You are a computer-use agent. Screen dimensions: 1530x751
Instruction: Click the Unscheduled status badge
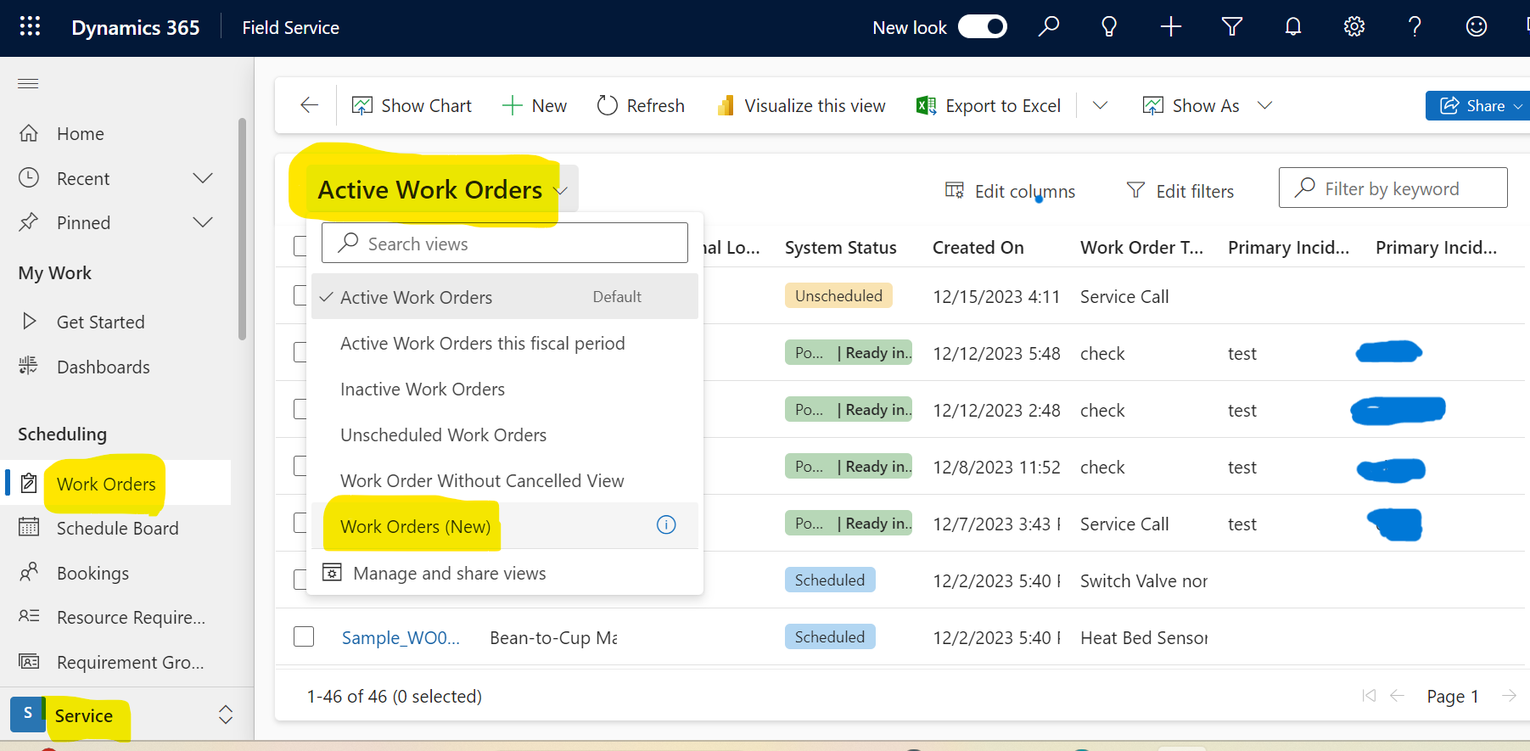tap(838, 295)
